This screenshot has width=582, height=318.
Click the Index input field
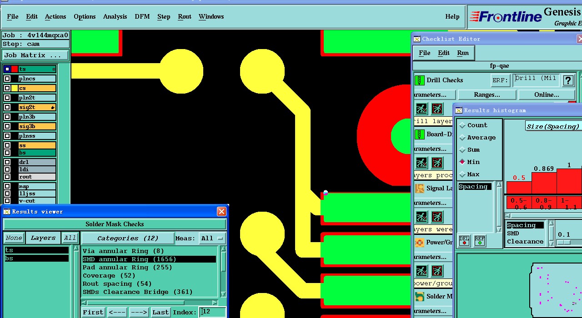(x=213, y=312)
